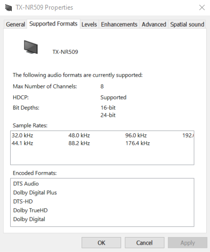Screen dimensions: 210x252
Task: Open the Levels tab
Action: click(89, 25)
